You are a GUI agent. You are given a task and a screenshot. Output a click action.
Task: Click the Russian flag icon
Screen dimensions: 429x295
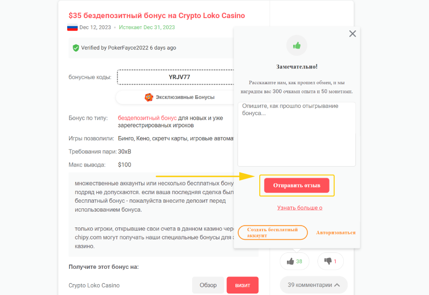(72, 28)
